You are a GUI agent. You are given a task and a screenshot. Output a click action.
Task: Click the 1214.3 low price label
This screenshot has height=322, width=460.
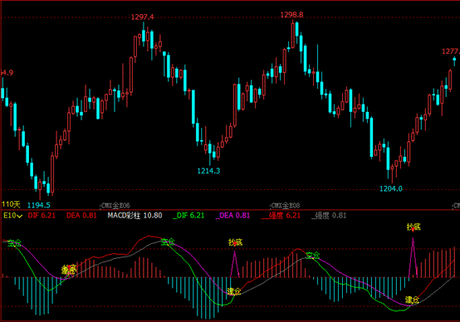(x=208, y=171)
